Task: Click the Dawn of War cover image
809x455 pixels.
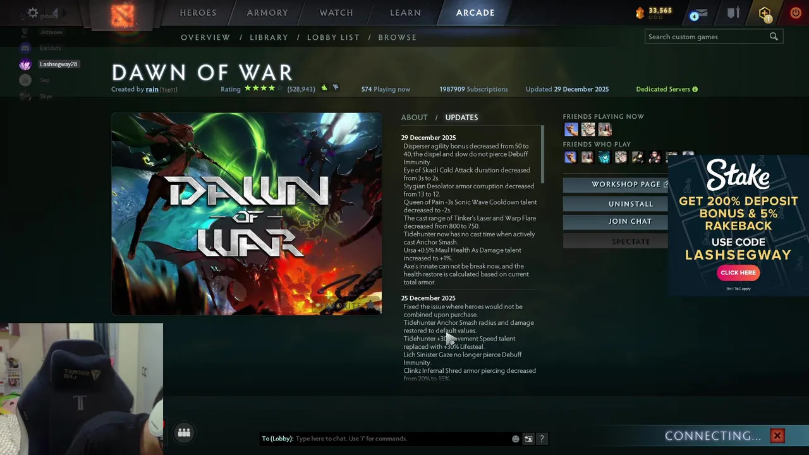Action: click(246, 214)
